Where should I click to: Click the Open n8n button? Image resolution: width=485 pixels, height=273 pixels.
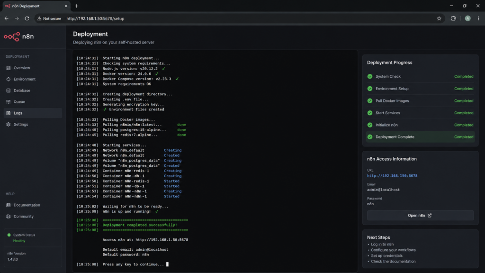(420, 216)
